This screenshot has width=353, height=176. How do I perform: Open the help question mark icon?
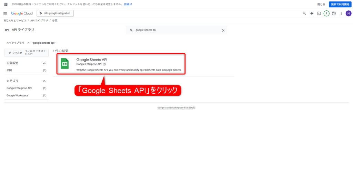coord(334,13)
